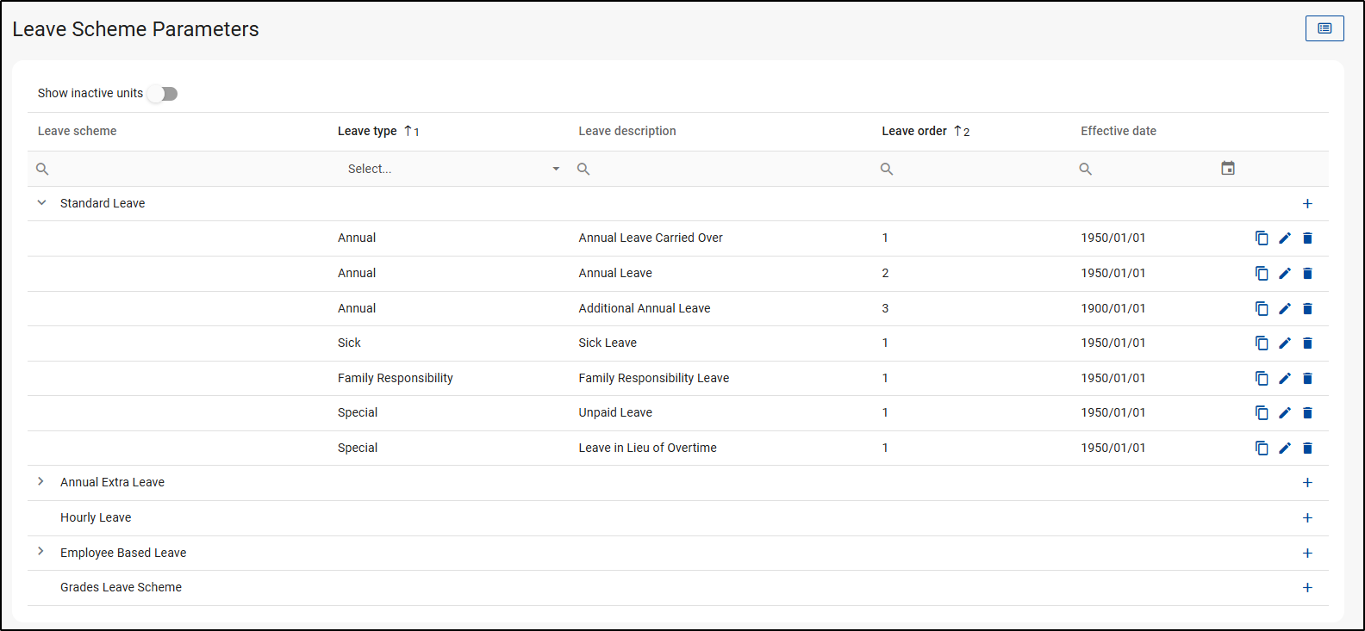Add a parameter to Grades Leave Scheme
Screen dimensions: 1365x631
click(1307, 588)
